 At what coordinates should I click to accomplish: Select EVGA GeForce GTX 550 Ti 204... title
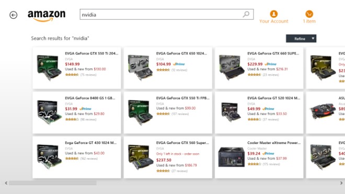coord(91,53)
